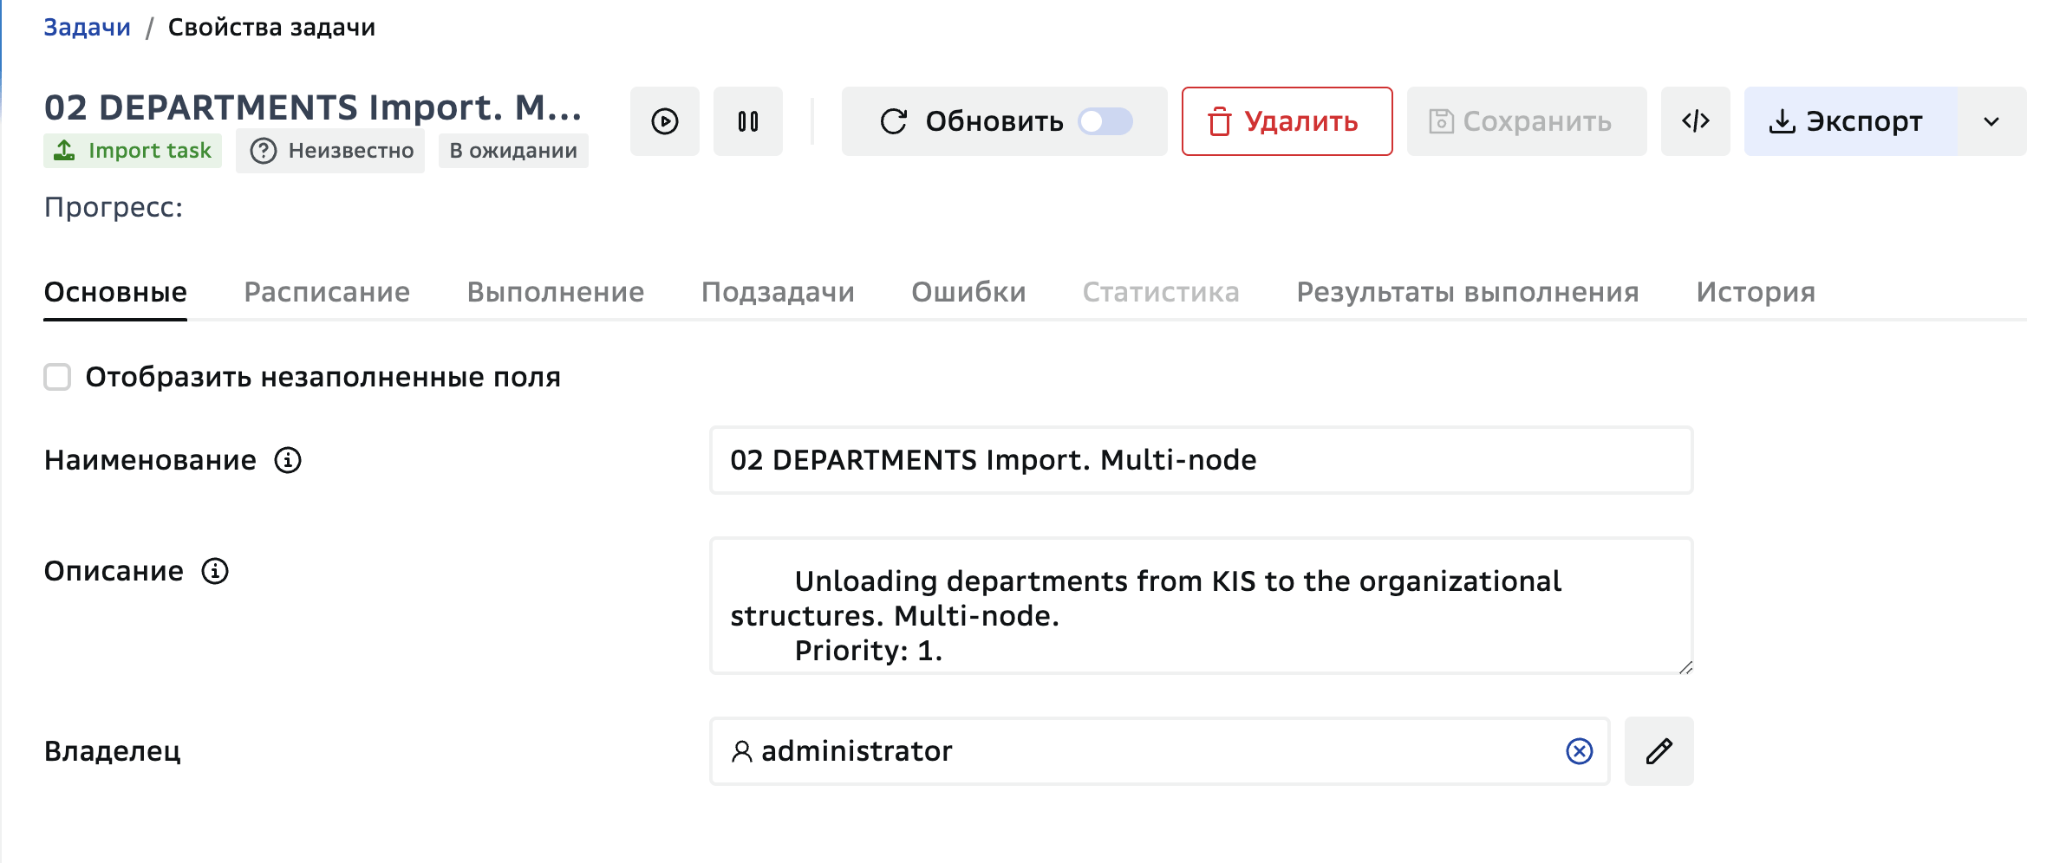Viewport: 2053px width, 863px height.
Task: Navigate to Задачи breadcrumb link
Action: click(x=88, y=28)
